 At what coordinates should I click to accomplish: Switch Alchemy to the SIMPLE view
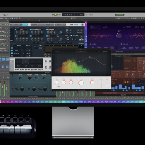point(19,25)
